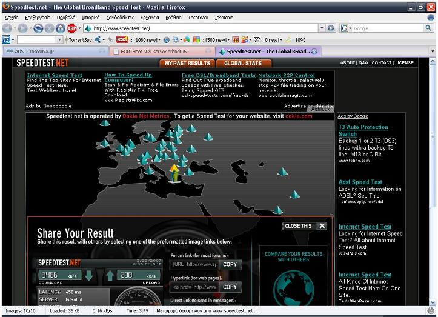Viewport: 438px width, 317px height.
Task: Open the Adsl Speed Test ad link
Action: coord(360,182)
